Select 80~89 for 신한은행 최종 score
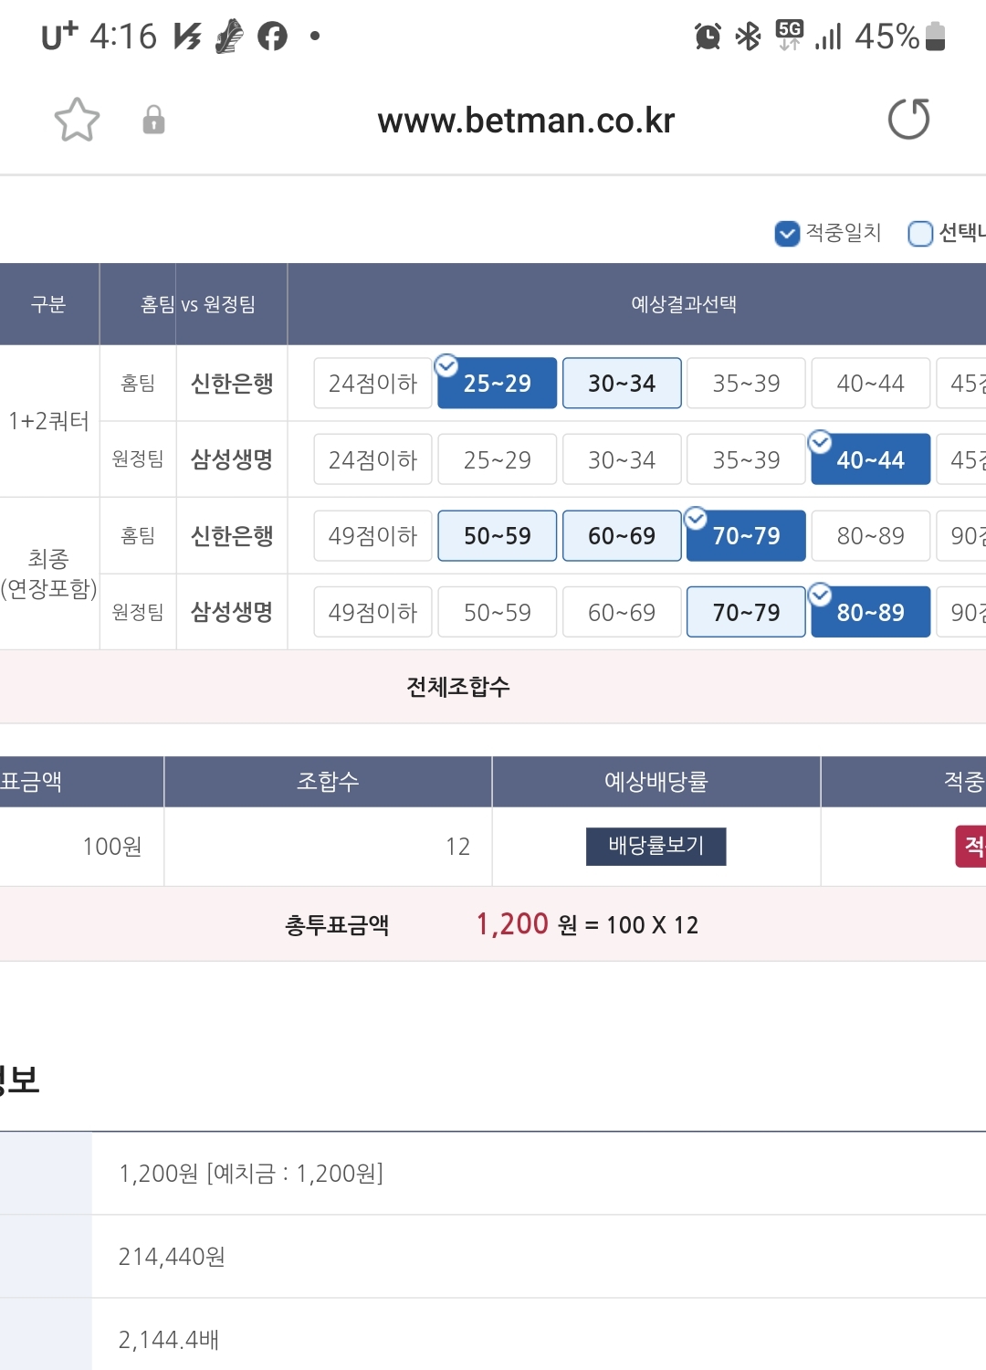 point(871,535)
